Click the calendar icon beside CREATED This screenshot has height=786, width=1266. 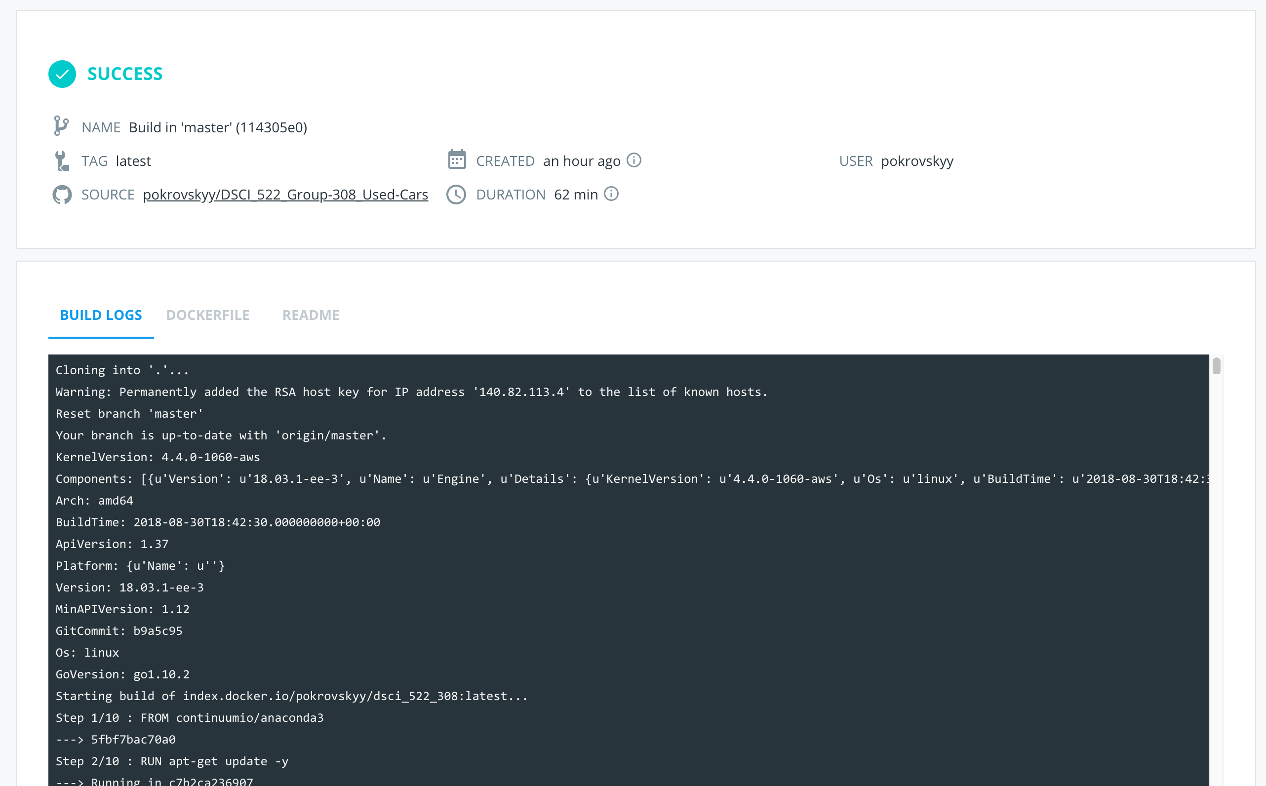(457, 159)
